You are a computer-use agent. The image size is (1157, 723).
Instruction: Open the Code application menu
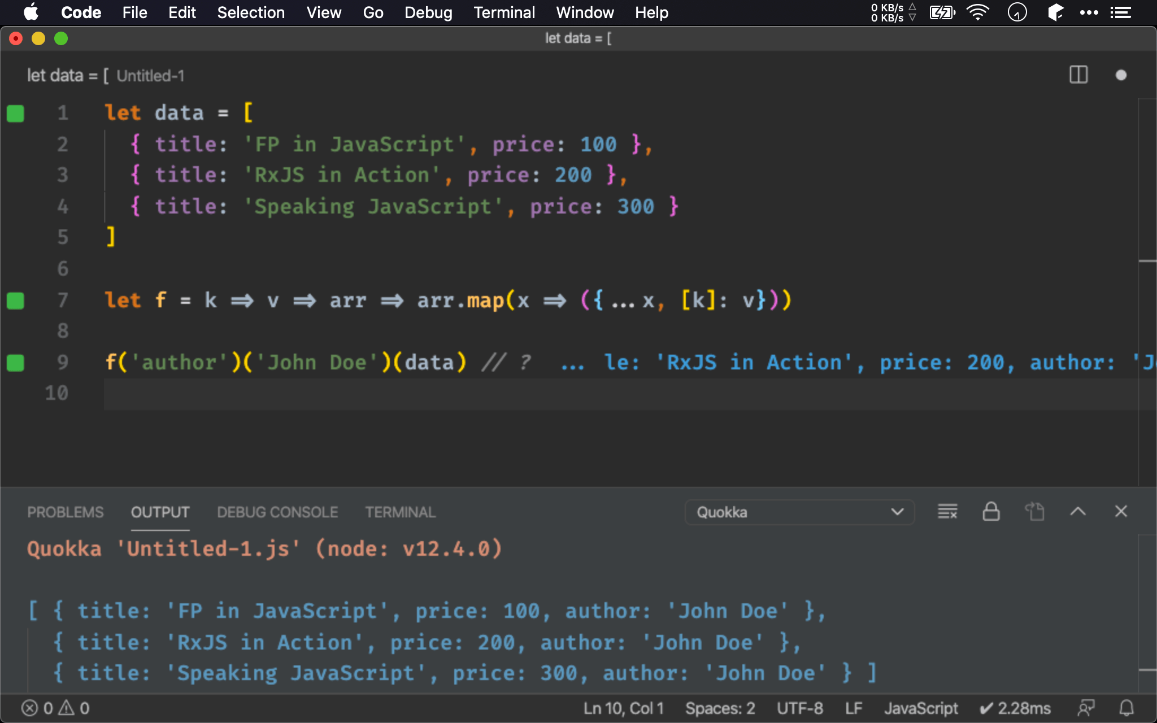[x=81, y=12]
